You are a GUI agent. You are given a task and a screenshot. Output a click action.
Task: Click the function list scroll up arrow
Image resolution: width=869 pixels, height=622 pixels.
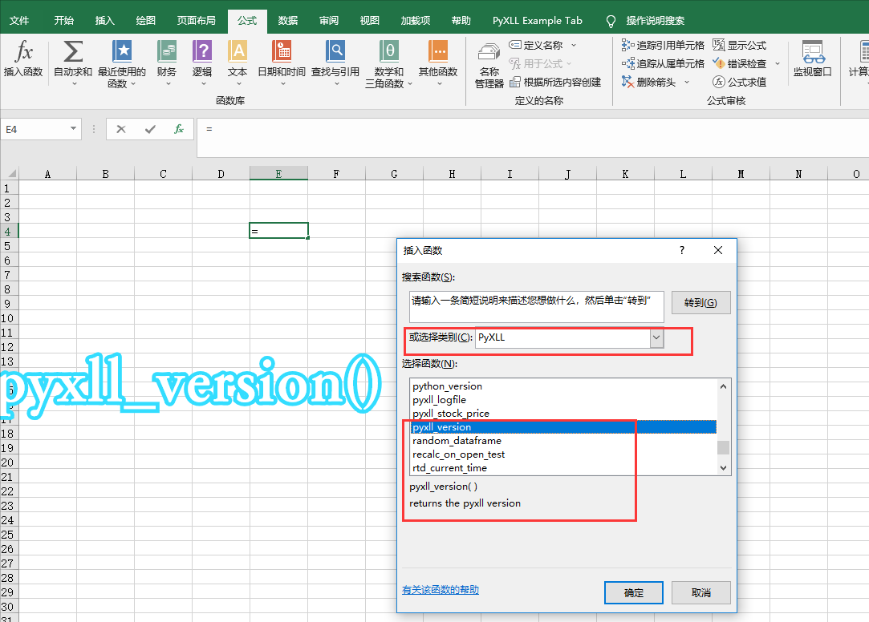[x=723, y=386]
